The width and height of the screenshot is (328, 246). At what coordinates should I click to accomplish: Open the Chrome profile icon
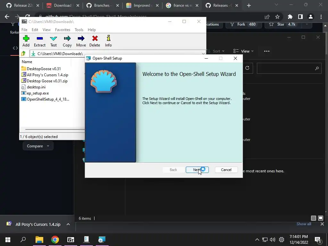tap(311, 17)
